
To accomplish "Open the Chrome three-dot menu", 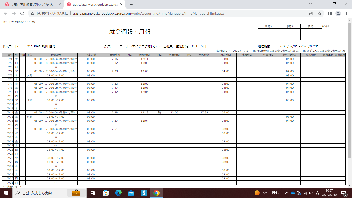I will point(346,13).
